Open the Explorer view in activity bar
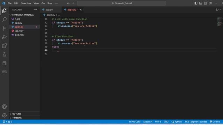 pyautogui.click(x=4, y=11)
